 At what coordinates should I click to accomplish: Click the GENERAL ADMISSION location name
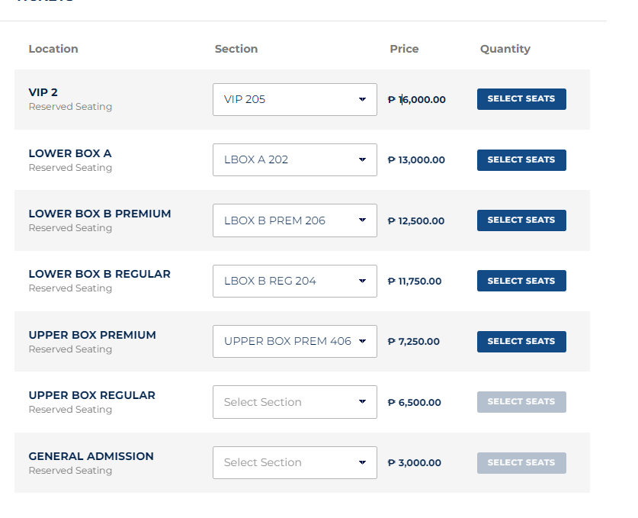pos(91,456)
